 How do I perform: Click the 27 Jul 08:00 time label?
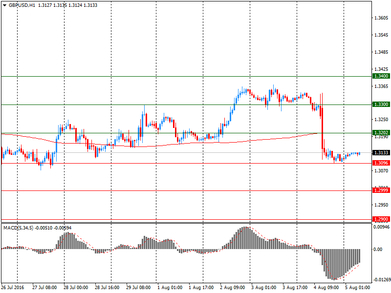tap(44, 288)
